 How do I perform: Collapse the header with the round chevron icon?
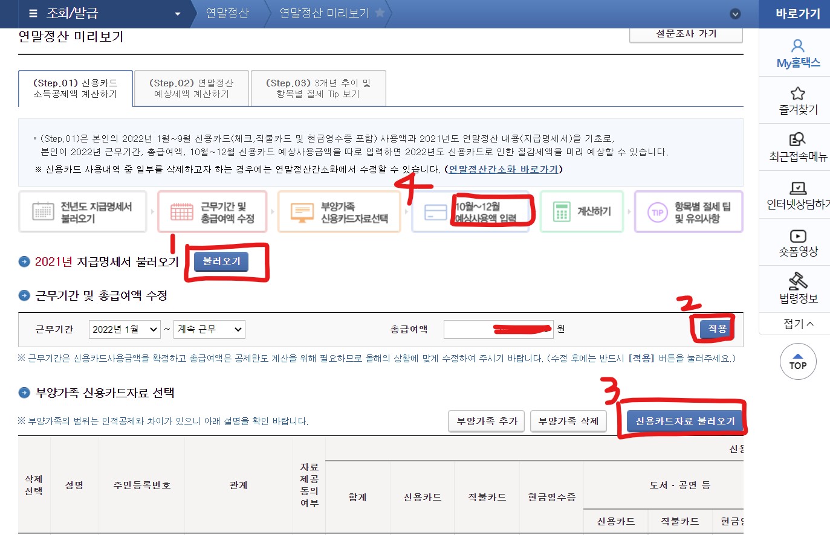coord(735,14)
